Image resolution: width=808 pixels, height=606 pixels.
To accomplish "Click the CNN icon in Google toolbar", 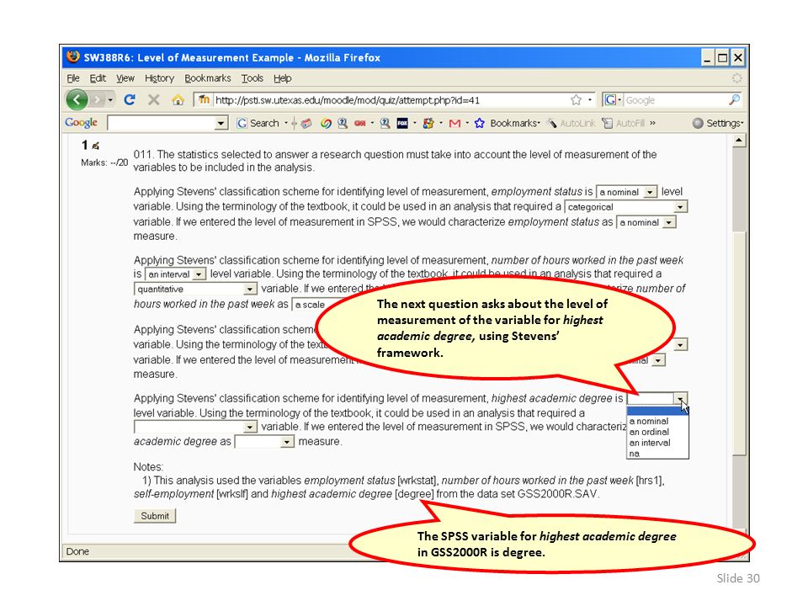I will coord(359,123).
